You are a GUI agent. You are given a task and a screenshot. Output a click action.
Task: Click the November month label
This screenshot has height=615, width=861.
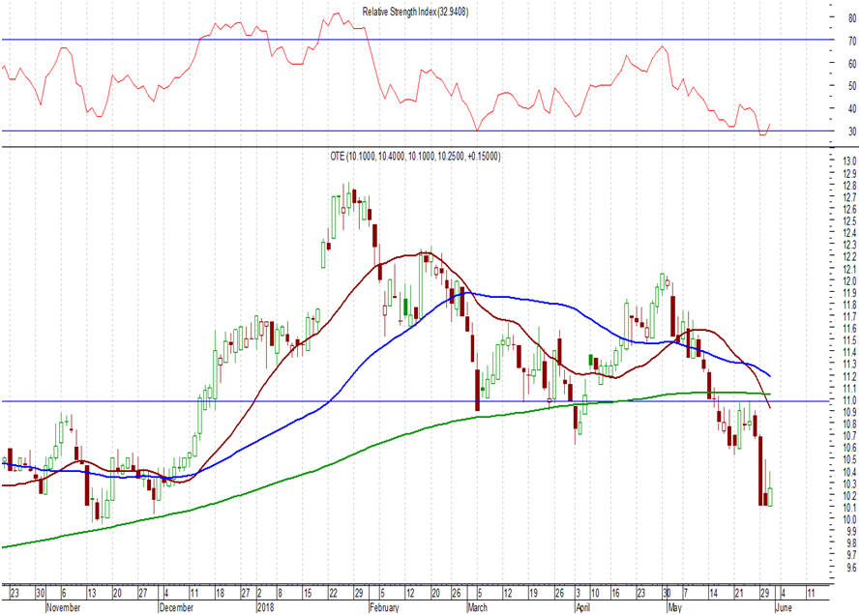point(64,607)
